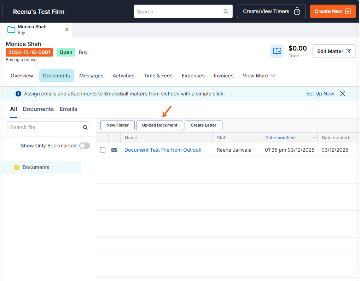Click the Set Up Now link
Image resolution: width=360 pixels, height=281 pixels.
(320, 94)
